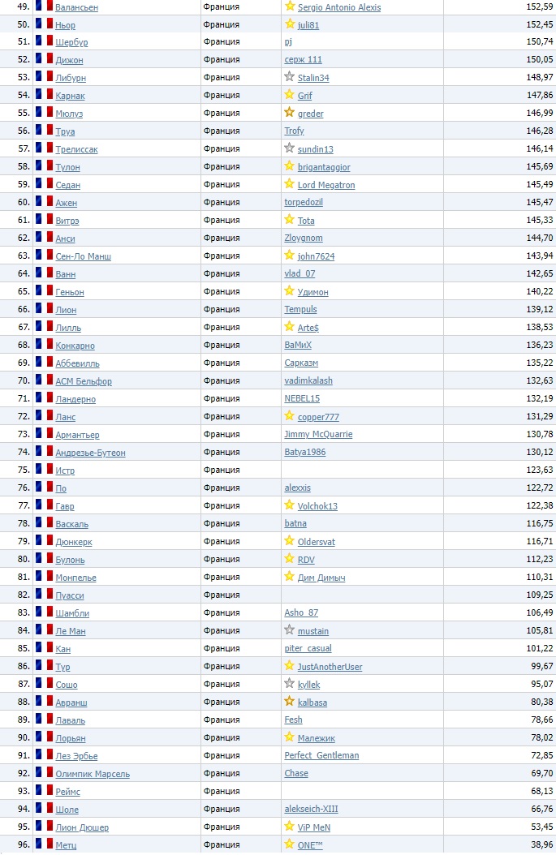The width and height of the screenshot is (556, 855).
Task: Click the gold star next to Tota
Action: pos(290,220)
